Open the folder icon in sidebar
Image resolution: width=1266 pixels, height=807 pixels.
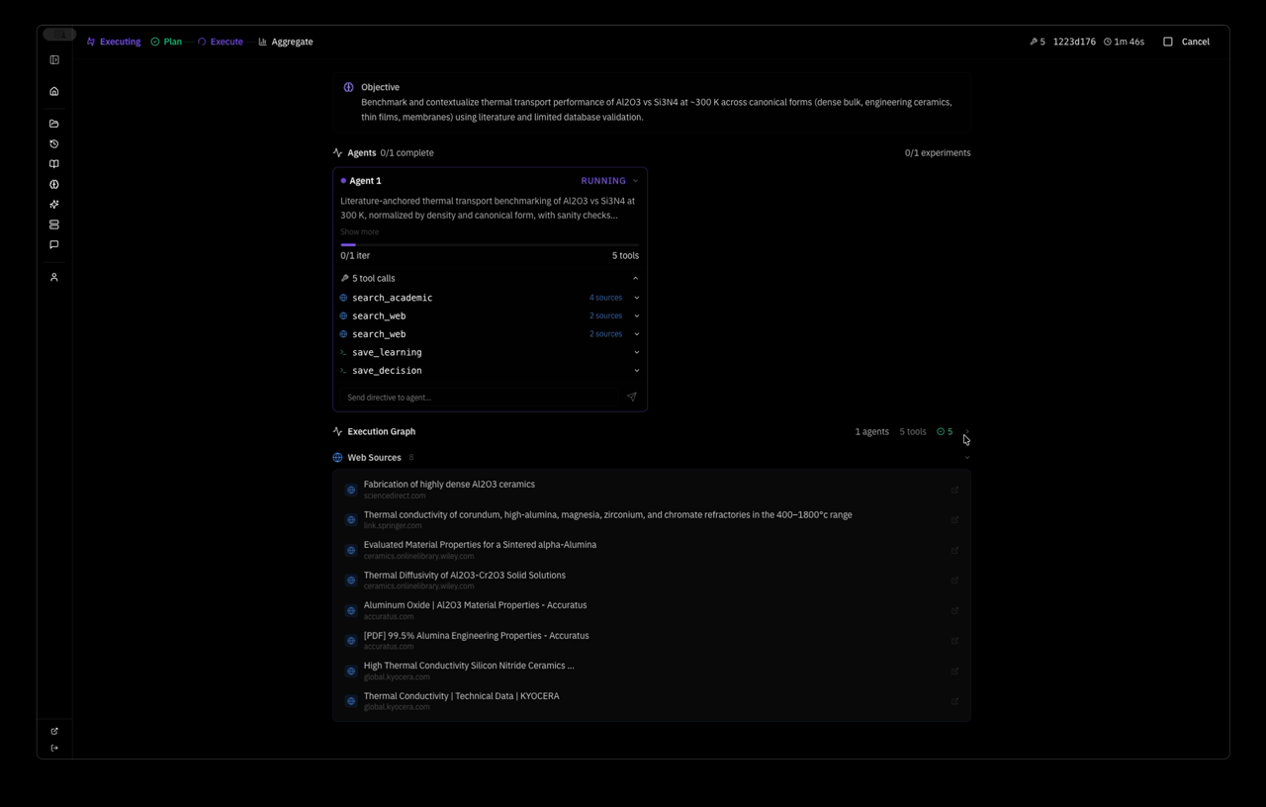point(54,124)
